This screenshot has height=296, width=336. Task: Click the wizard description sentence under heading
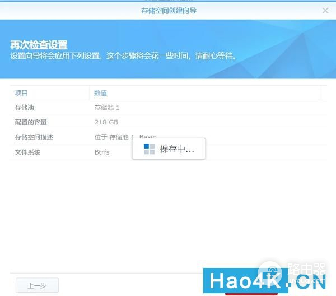click(x=123, y=56)
